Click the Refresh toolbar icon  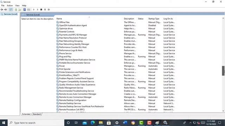click(16, 9)
